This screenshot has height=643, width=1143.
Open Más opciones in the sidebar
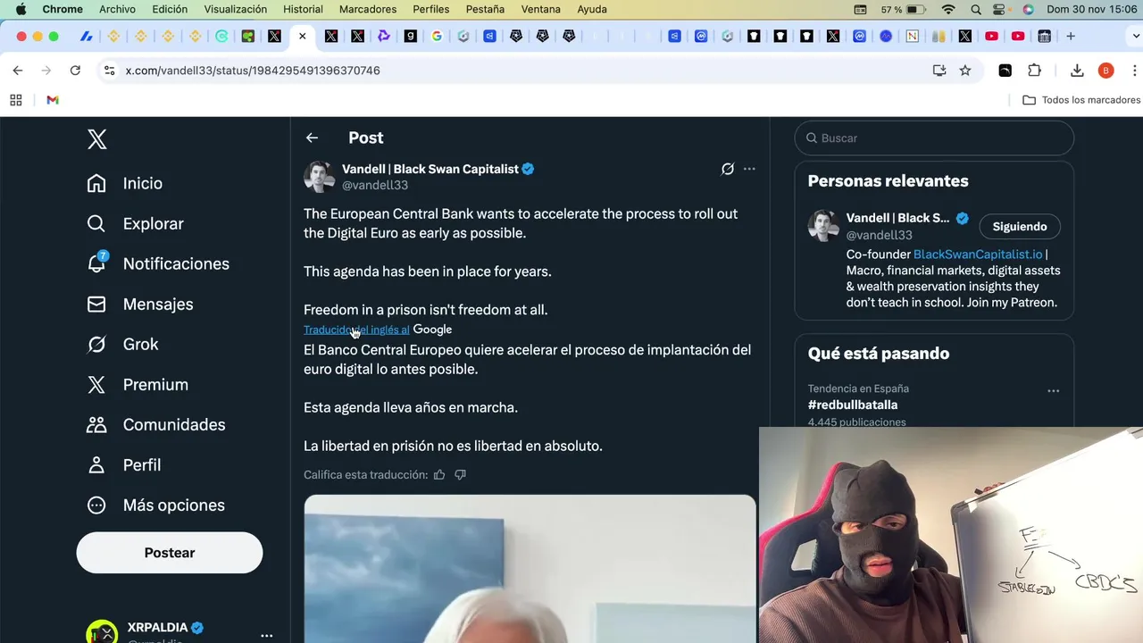[155, 505]
